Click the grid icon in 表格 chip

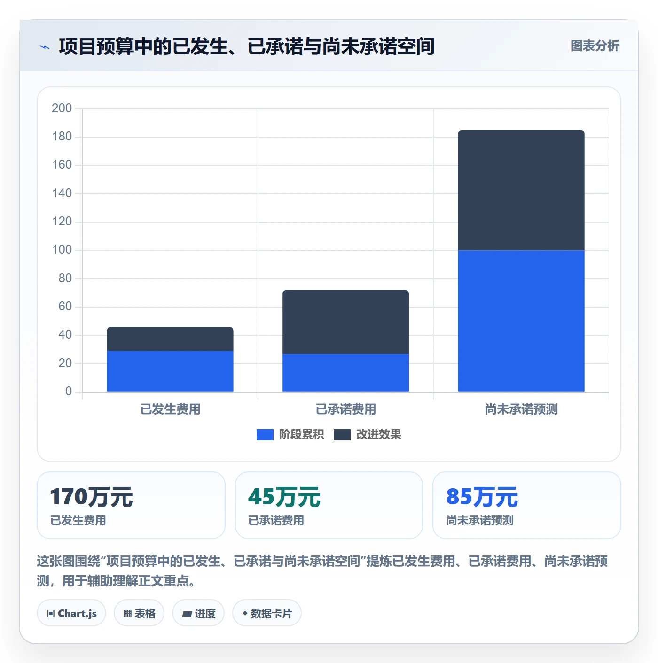pyautogui.click(x=127, y=614)
